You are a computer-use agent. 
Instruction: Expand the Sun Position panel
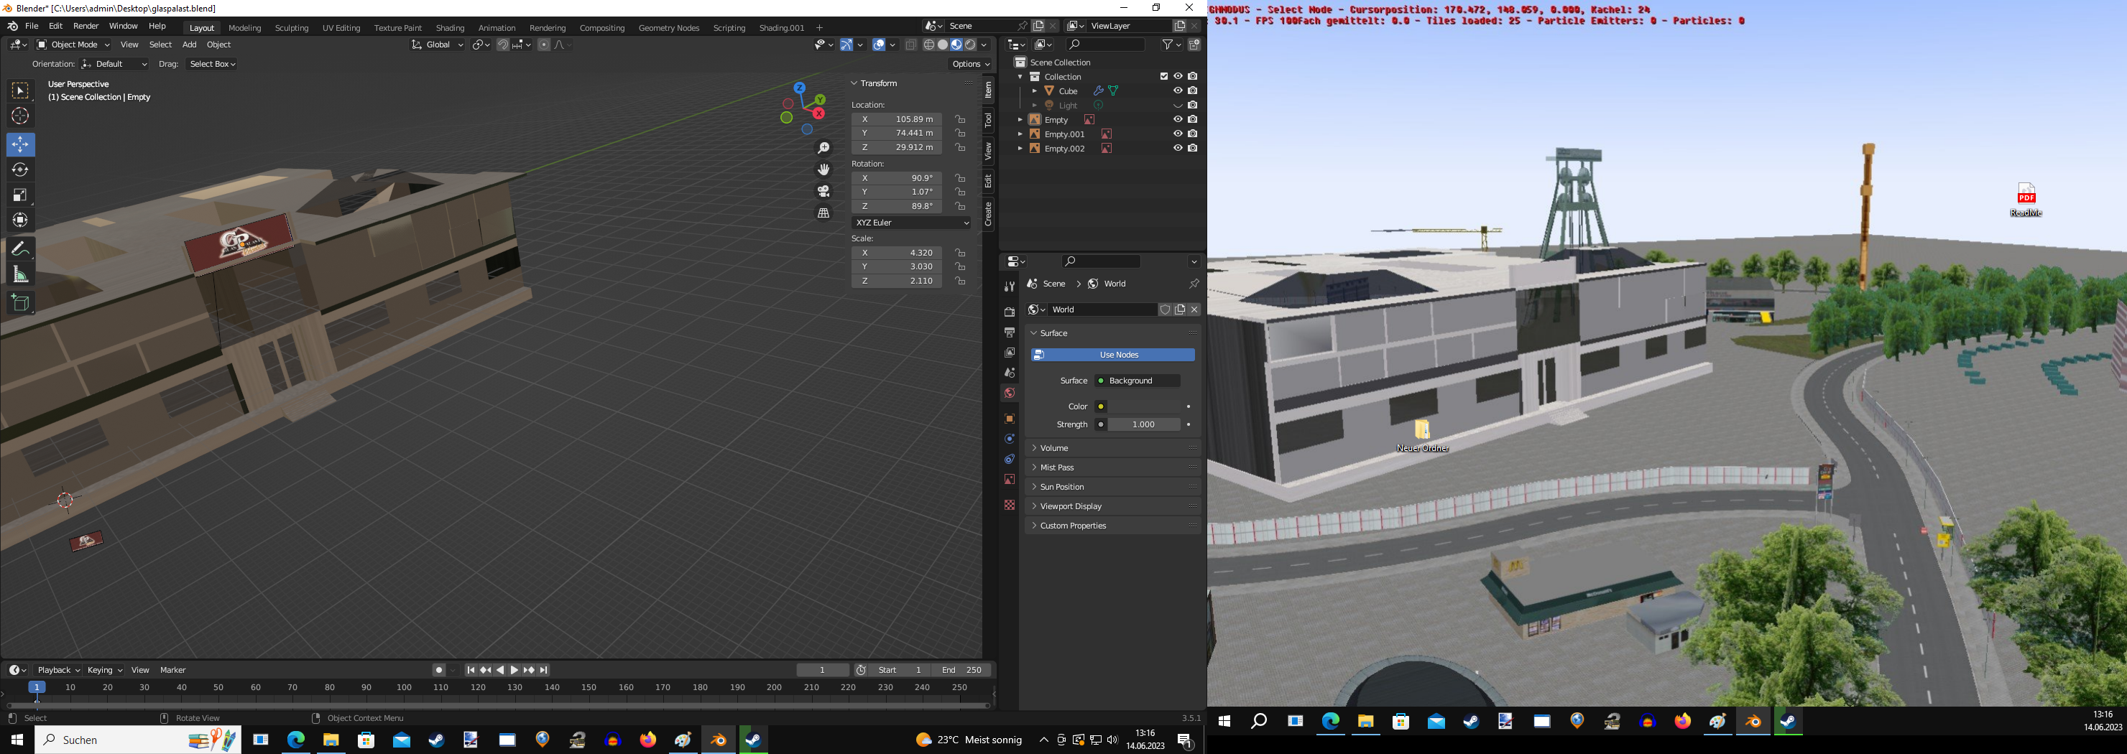1062,487
